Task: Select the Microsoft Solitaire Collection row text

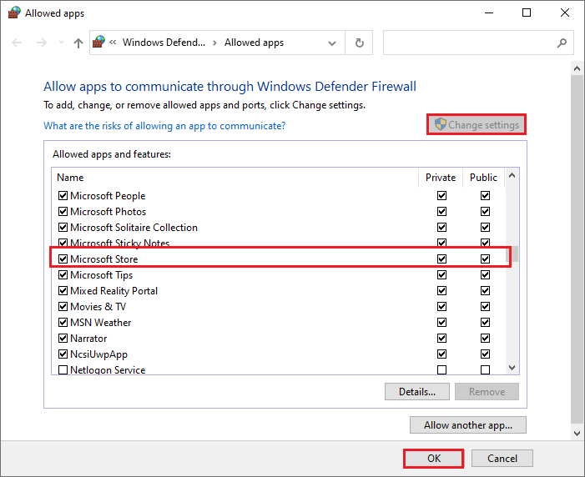Action: [x=134, y=228]
